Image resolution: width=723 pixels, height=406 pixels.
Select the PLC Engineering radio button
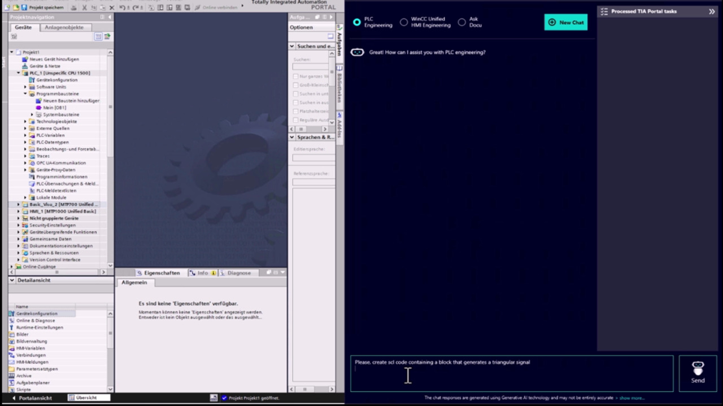point(357,22)
